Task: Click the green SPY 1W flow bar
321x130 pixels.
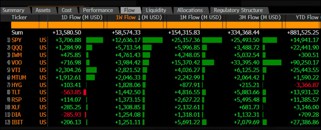Action: [152, 40]
